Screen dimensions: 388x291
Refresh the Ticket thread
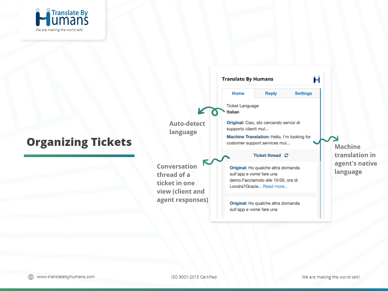286,155
